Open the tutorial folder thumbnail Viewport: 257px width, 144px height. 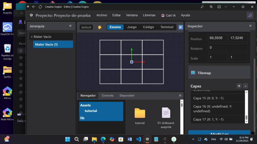point(140,113)
